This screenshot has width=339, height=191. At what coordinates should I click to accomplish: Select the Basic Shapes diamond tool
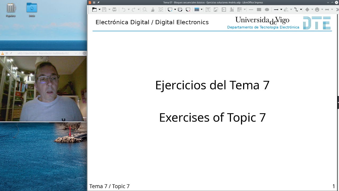(x=307, y=10)
